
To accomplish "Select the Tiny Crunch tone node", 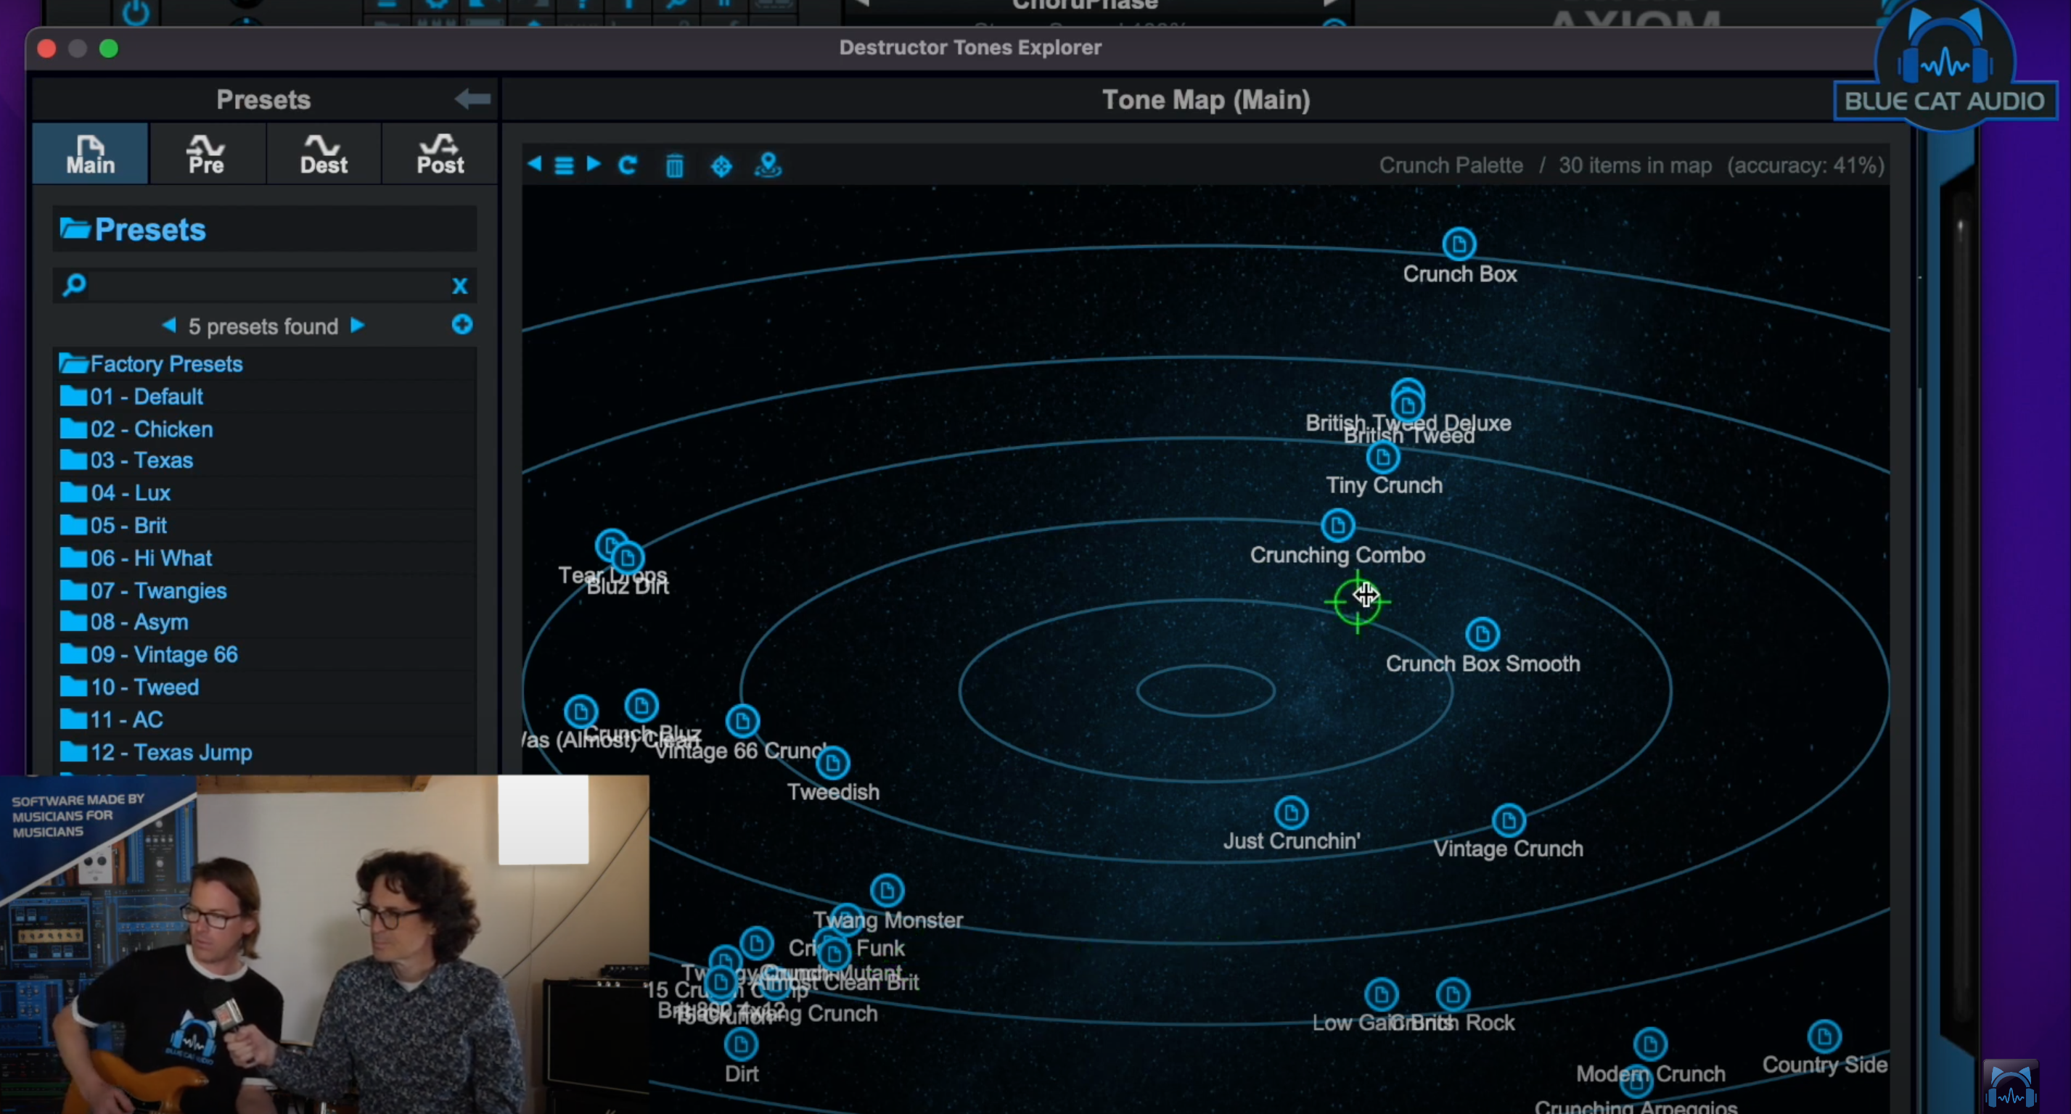I will [x=1383, y=458].
